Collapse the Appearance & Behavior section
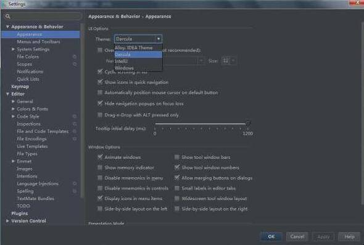The height and width of the screenshot is (245, 364). (7, 26)
